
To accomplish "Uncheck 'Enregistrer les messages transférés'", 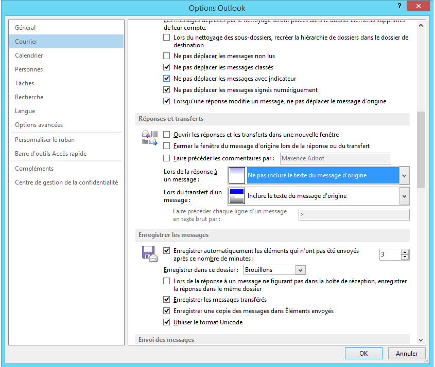I will coord(166,300).
